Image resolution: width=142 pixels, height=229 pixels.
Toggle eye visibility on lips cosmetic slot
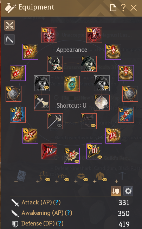[x=86, y=179]
